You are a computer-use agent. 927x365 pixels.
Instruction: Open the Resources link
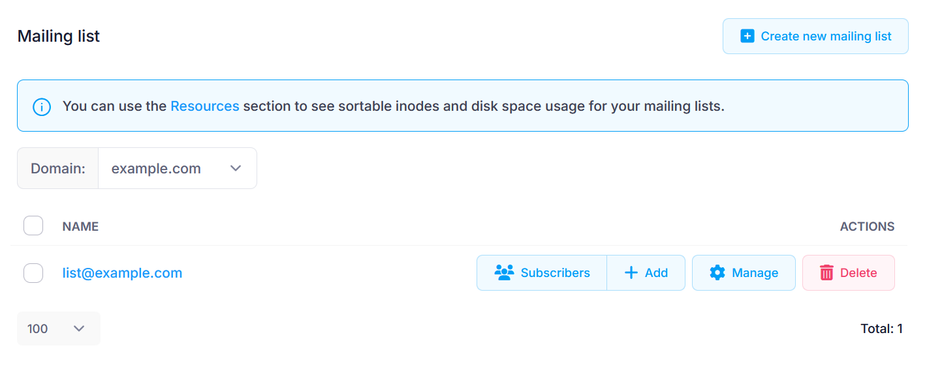tap(205, 106)
